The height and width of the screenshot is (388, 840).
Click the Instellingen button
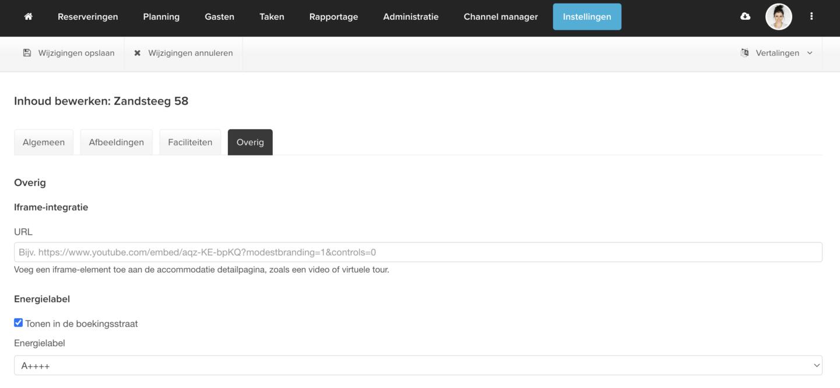pyautogui.click(x=587, y=16)
